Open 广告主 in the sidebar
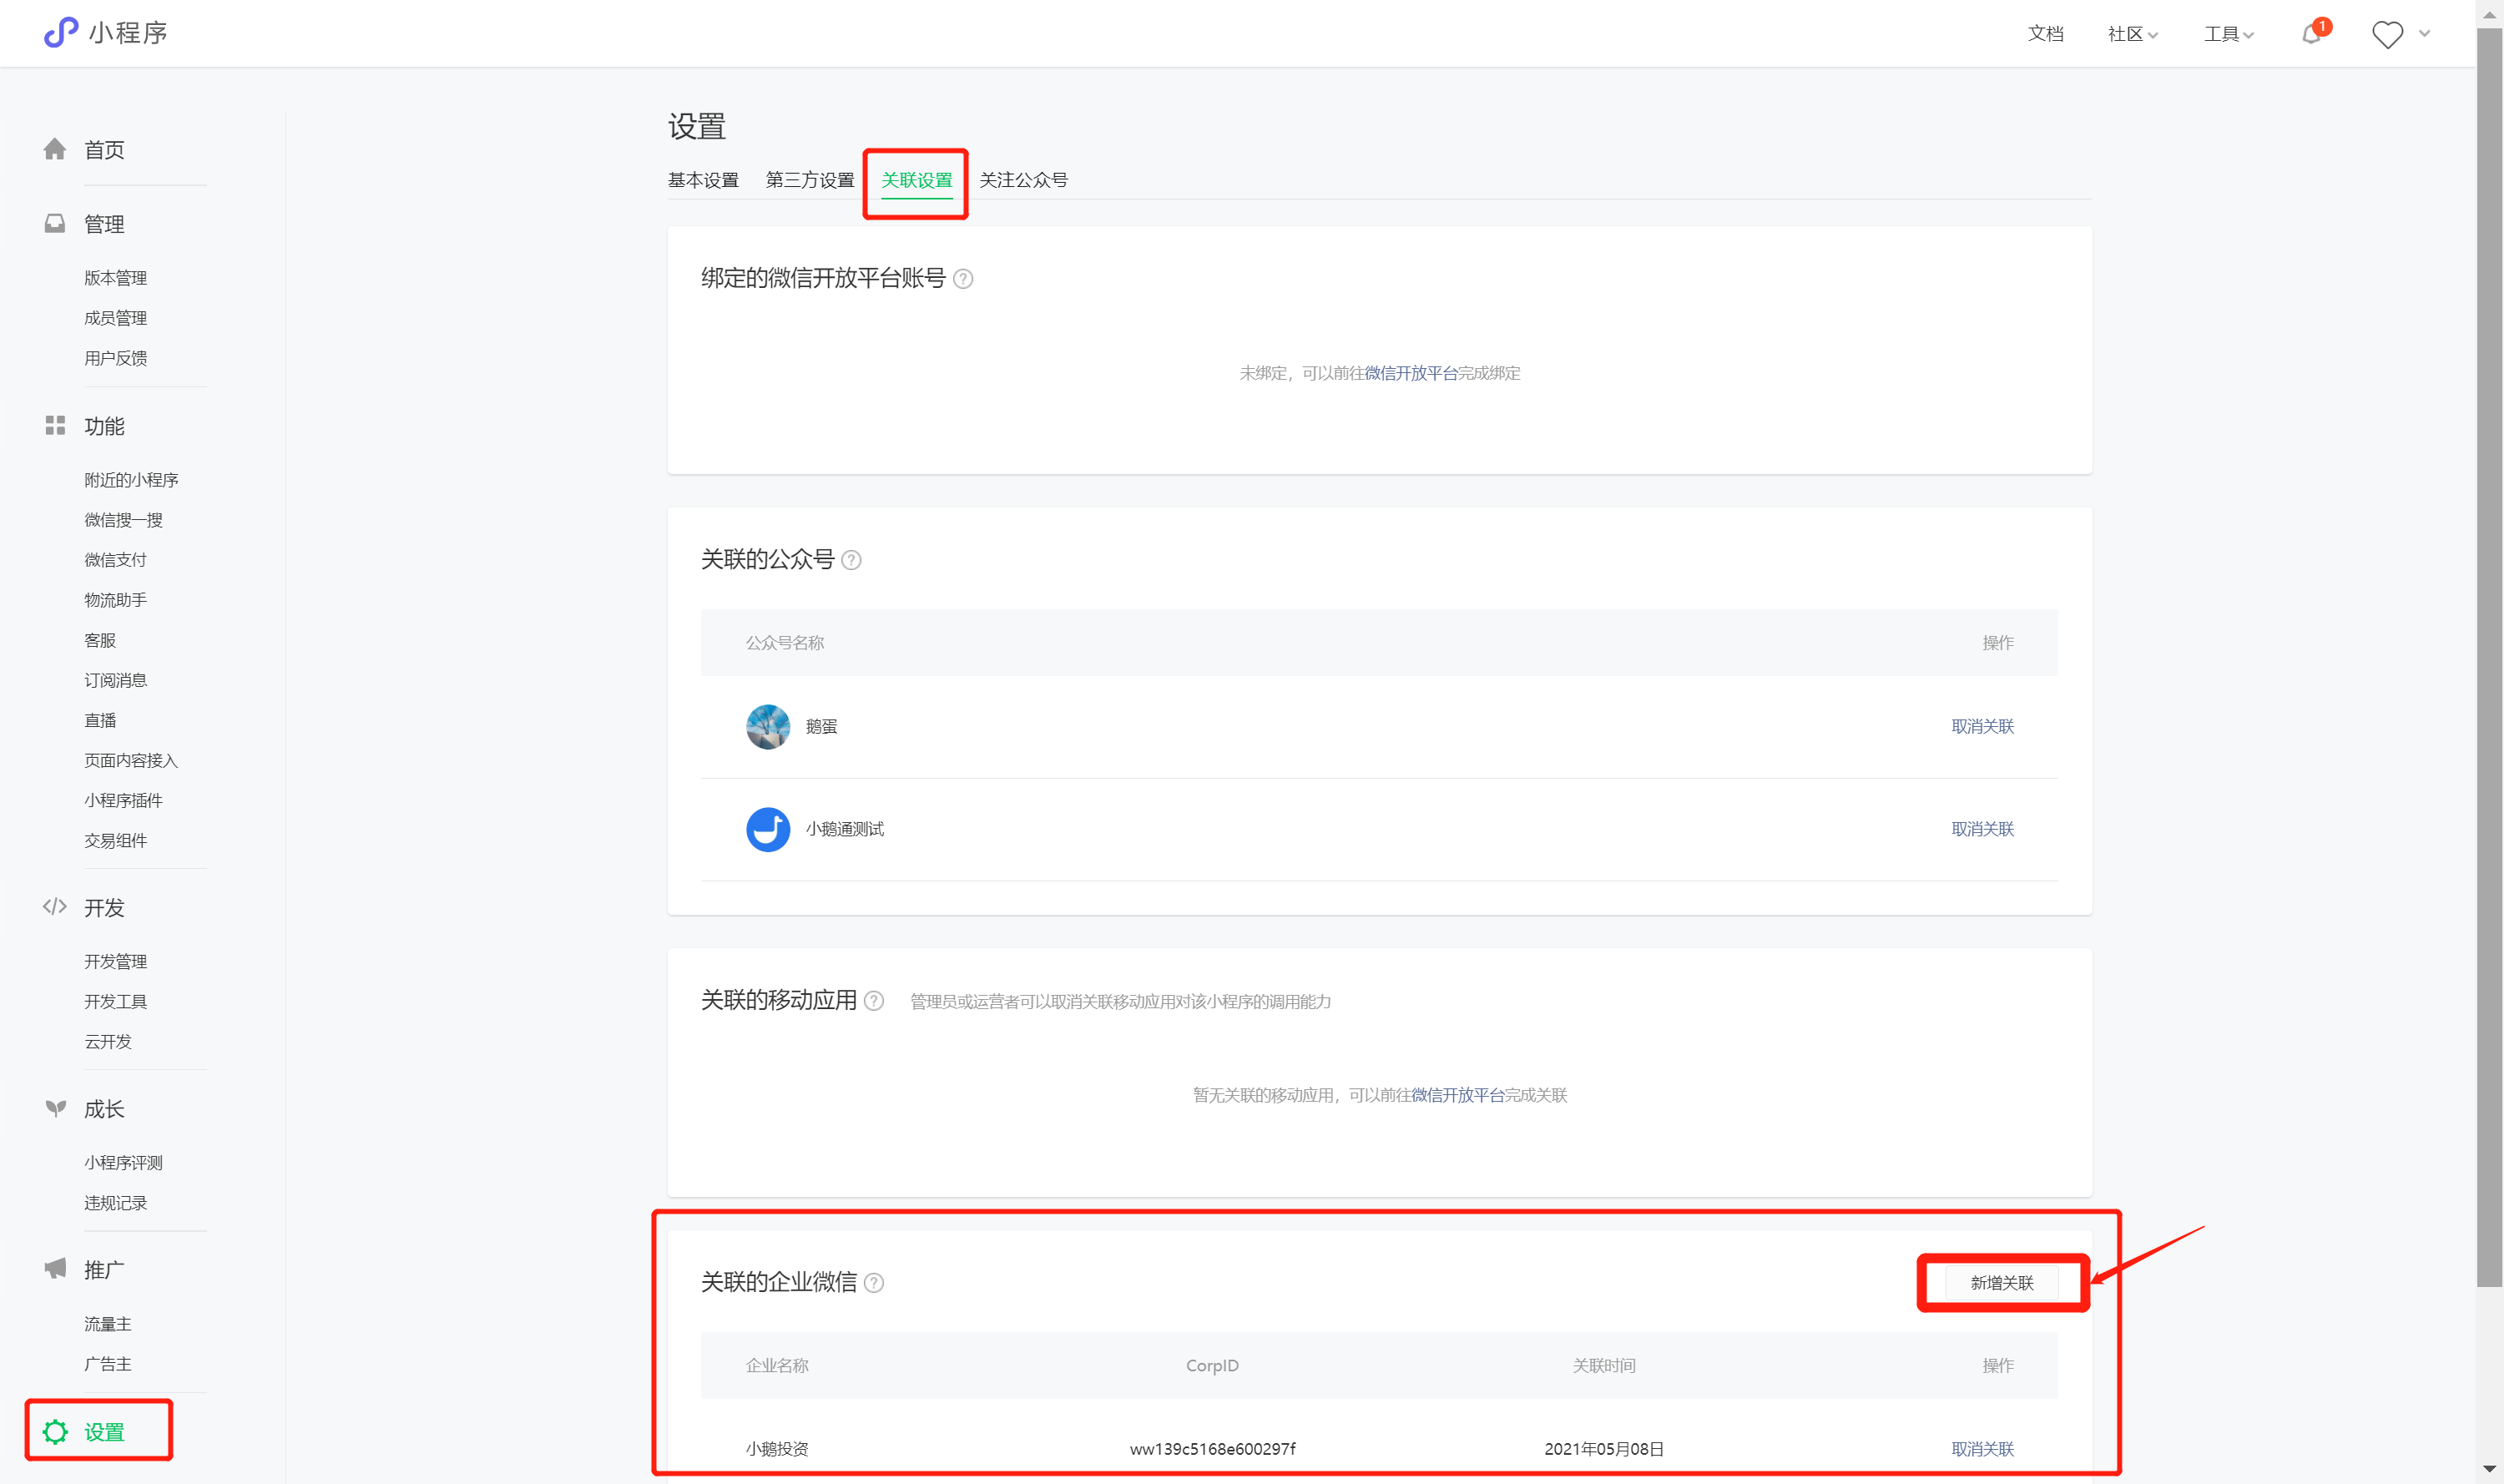This screenshot has width=2504, height=1484. [107, 1364]
